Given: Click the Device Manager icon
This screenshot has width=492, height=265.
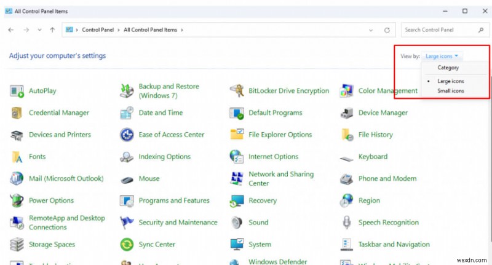Looking at the screenshot, I should click(347, 113).
